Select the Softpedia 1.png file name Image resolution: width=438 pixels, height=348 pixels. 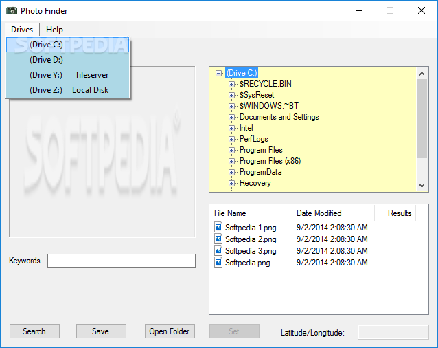coord(251,228)
